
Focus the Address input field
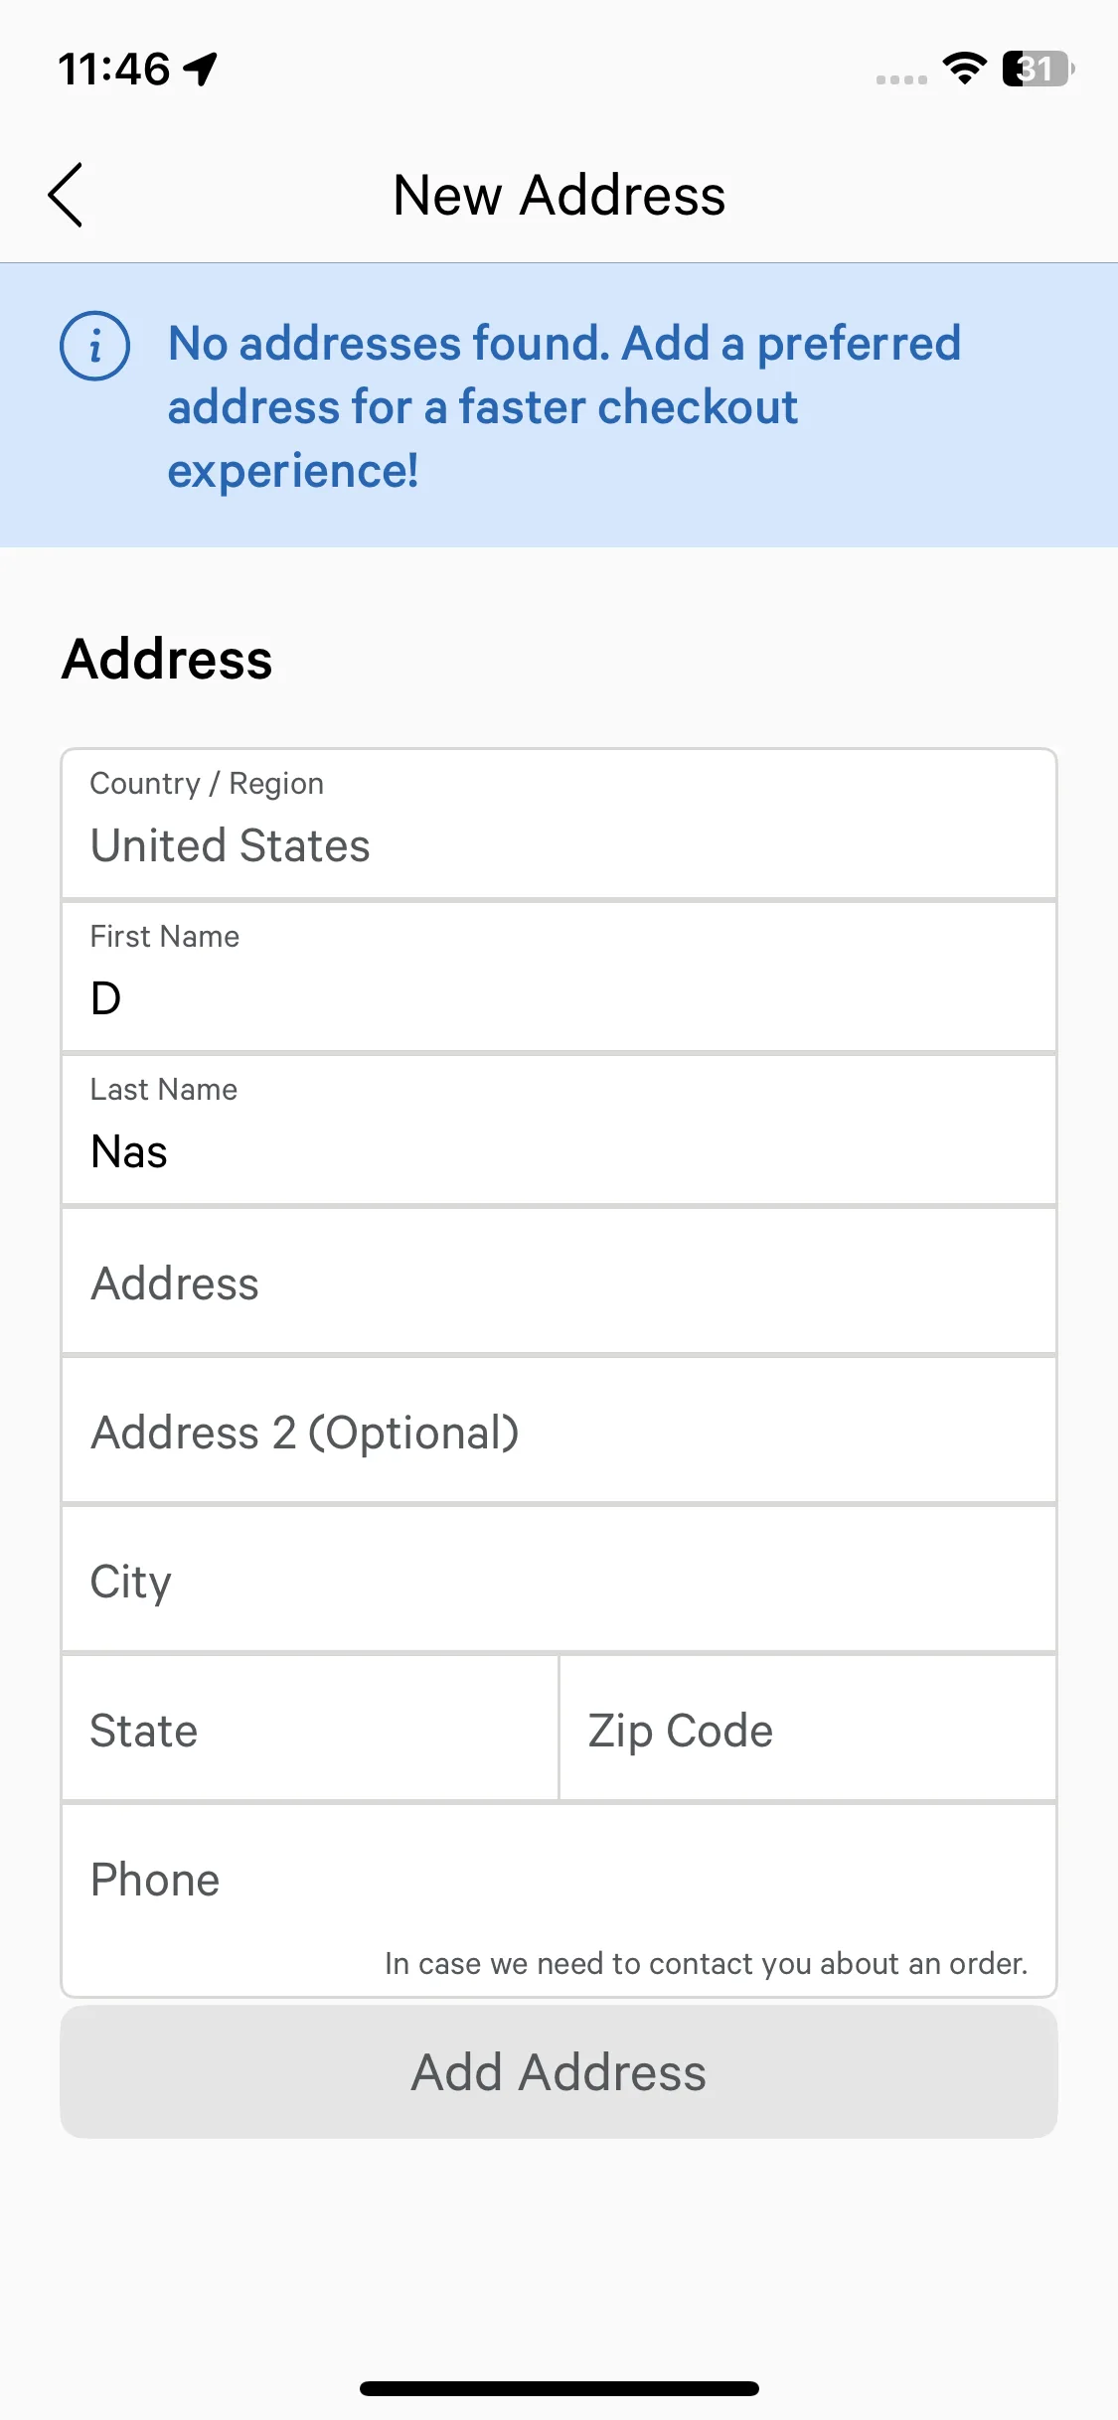click(559, 1283)
